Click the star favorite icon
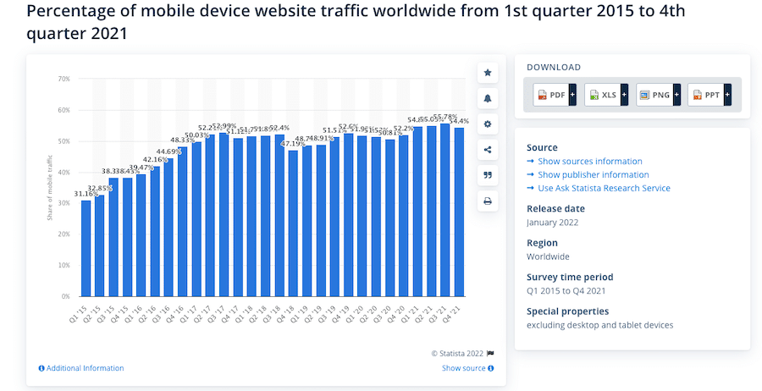 tap(488, 73)
